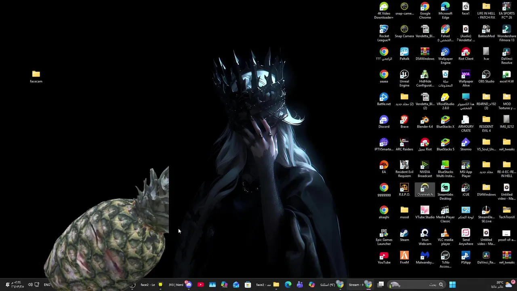Viewport: 517px width, 291px height.
Task: Select the Paltalk desktop icon
Action: click(404, 54)
